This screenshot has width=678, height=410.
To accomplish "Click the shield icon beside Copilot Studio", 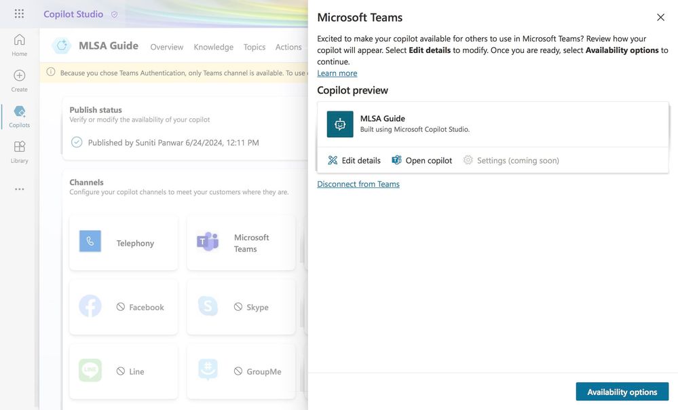I will tap(114, 15).
